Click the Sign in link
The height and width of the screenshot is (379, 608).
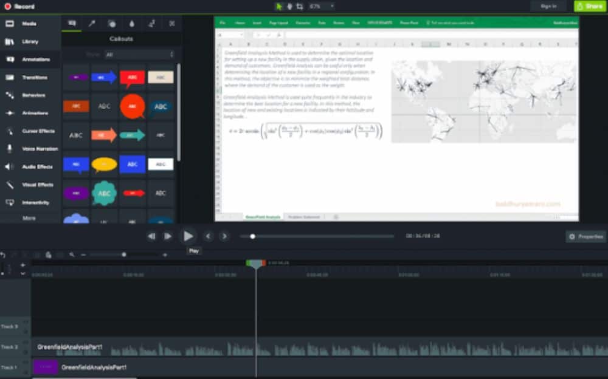548,6
